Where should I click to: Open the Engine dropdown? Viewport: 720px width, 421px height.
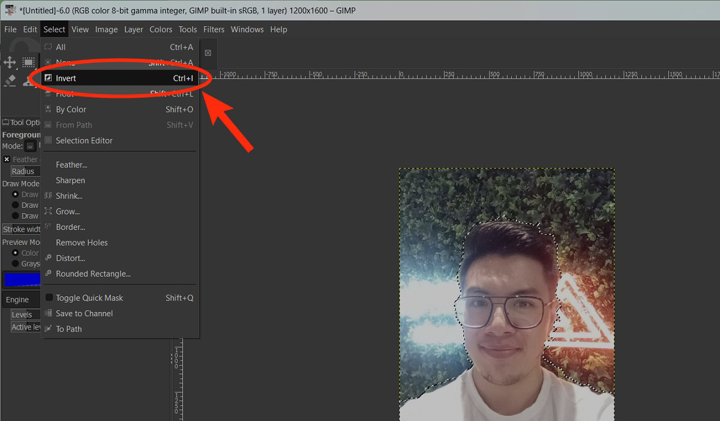point(22,299)
